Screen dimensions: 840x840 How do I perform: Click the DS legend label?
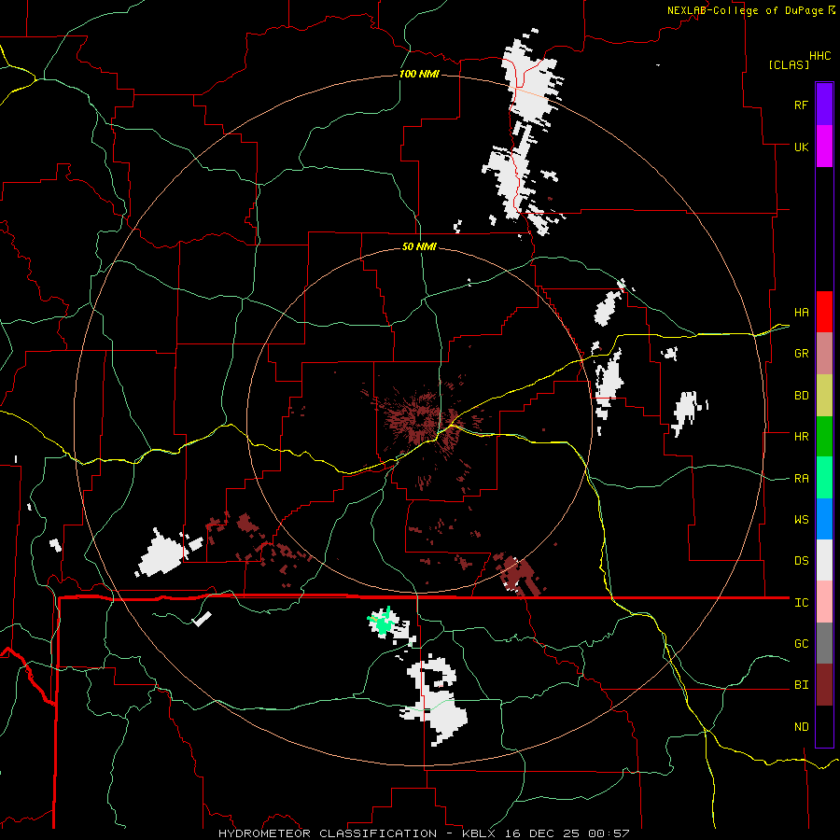click(x=801, y=561)
